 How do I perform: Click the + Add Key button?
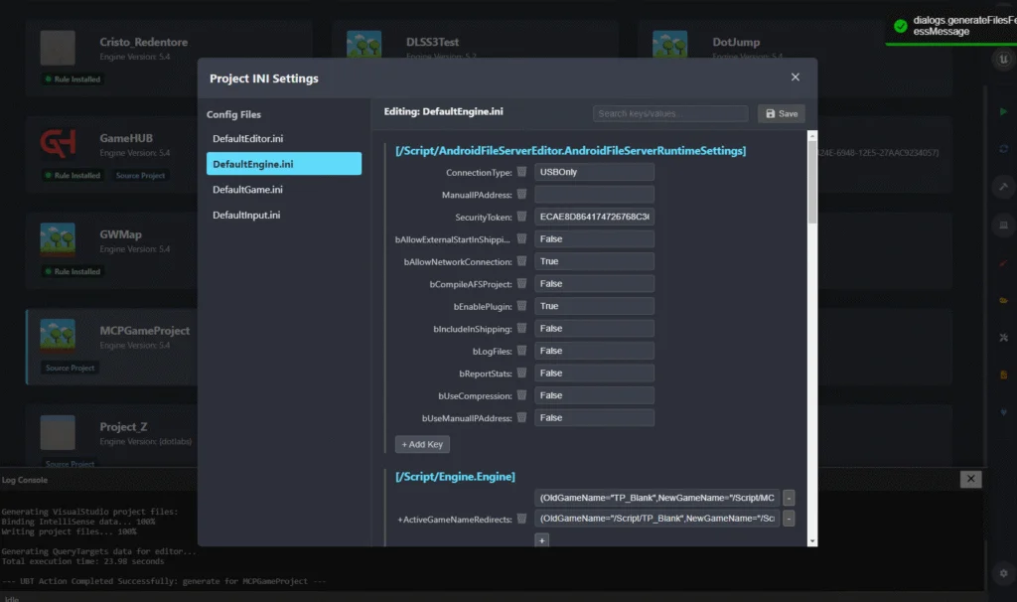pyautogui.click(x=422, y=444)
